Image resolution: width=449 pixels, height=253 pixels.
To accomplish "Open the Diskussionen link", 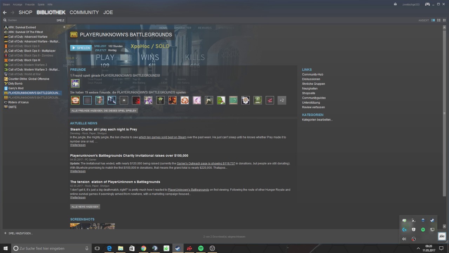I will tap(311, 79).
